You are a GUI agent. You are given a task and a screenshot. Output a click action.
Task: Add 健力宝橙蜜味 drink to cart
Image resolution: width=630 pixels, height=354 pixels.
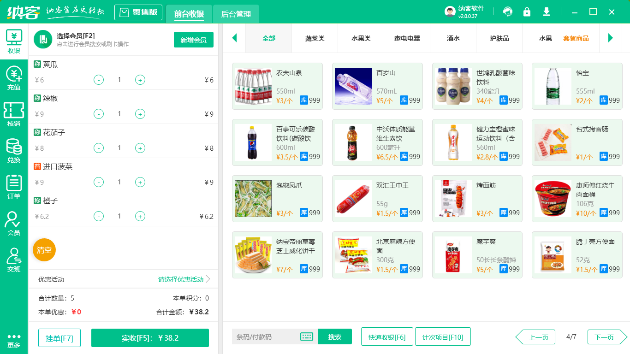click(477, 142)
